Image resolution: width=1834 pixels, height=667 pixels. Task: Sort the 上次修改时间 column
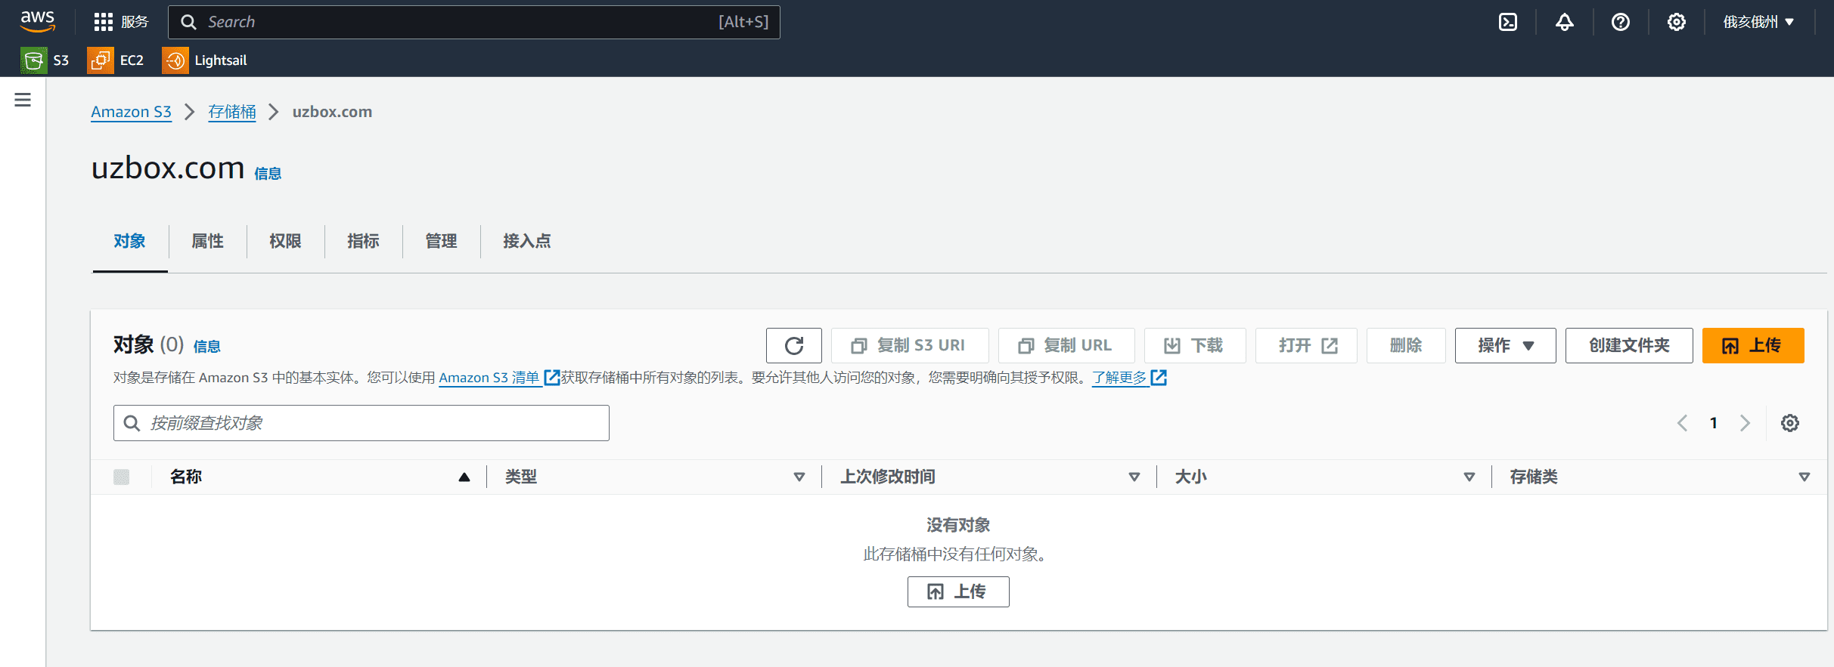point(1134,477)
